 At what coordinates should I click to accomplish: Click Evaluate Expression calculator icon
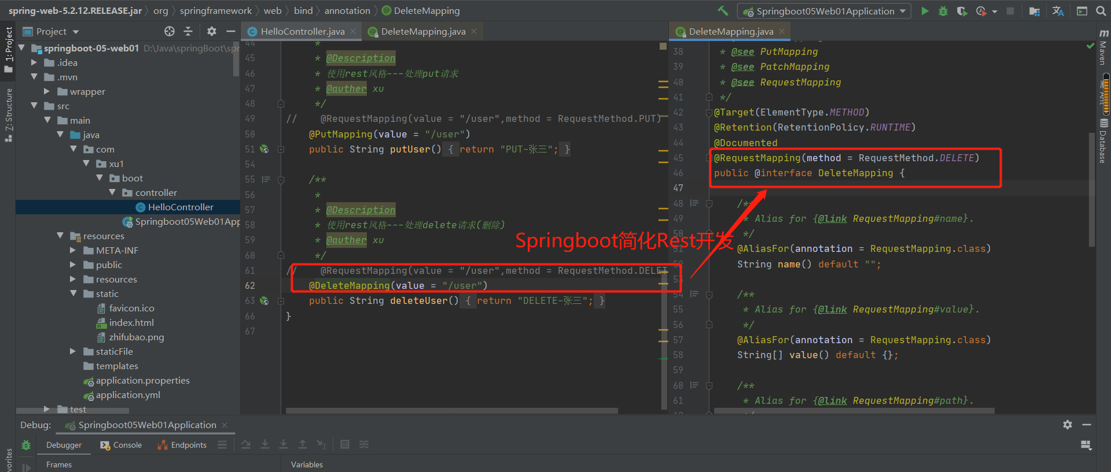[x=345, y=444]
